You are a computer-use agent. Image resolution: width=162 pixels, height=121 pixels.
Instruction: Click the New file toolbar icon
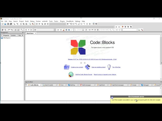click(x=3, y=24)
